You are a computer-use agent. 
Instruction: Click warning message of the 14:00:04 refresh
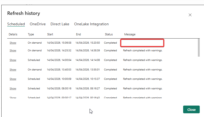tap(143, 60)
